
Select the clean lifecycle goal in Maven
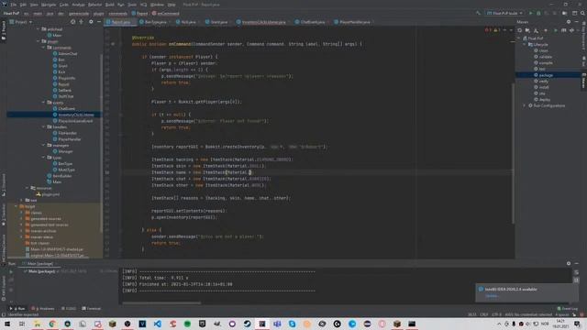pyautogui.click(x=543, y=50)
